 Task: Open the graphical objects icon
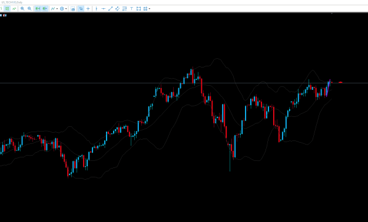[145, 9]
